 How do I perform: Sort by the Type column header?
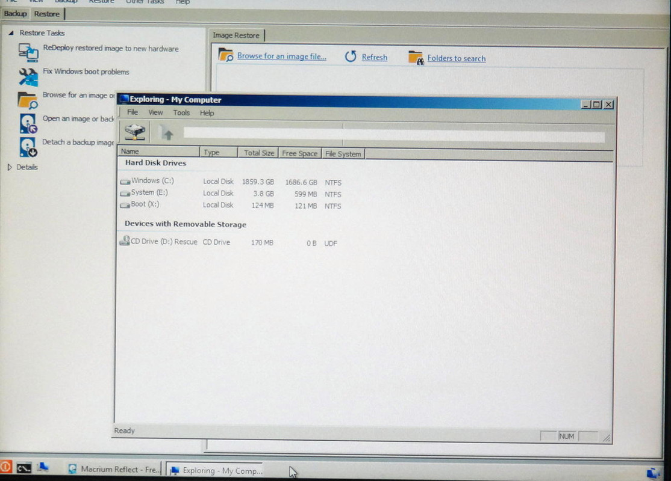click(x=219, y=152)
